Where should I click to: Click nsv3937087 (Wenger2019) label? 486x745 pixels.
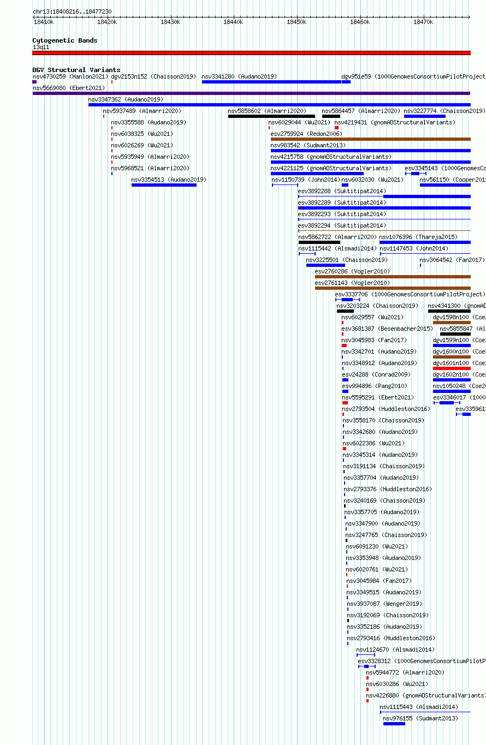click(x=384, y=604)
